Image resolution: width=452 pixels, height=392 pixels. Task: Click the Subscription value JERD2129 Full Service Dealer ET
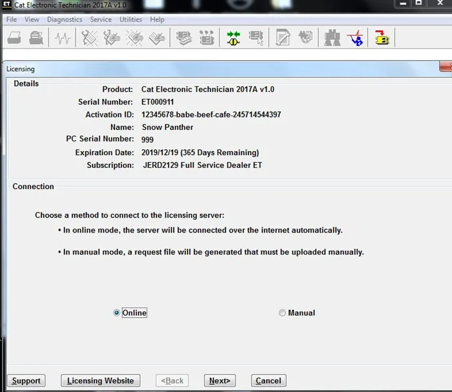click(202, 165)
